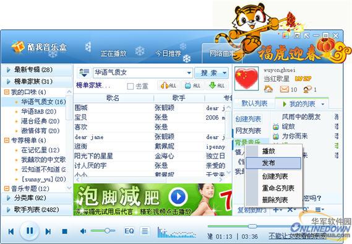Stop playback with the square button

tap(65, 232)
